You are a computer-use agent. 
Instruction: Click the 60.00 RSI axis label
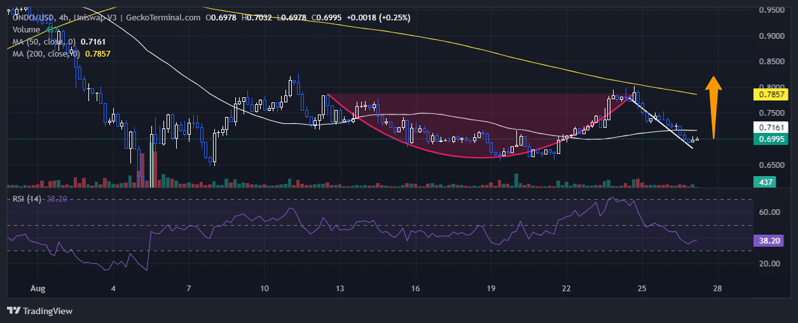click(x=768, y=212)
